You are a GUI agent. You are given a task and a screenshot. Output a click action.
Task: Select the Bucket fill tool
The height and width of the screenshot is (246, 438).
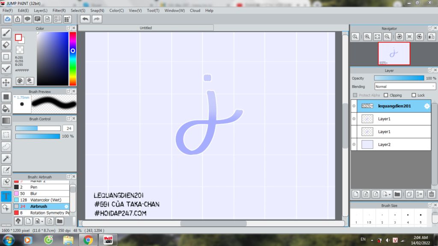coord(6,109)
